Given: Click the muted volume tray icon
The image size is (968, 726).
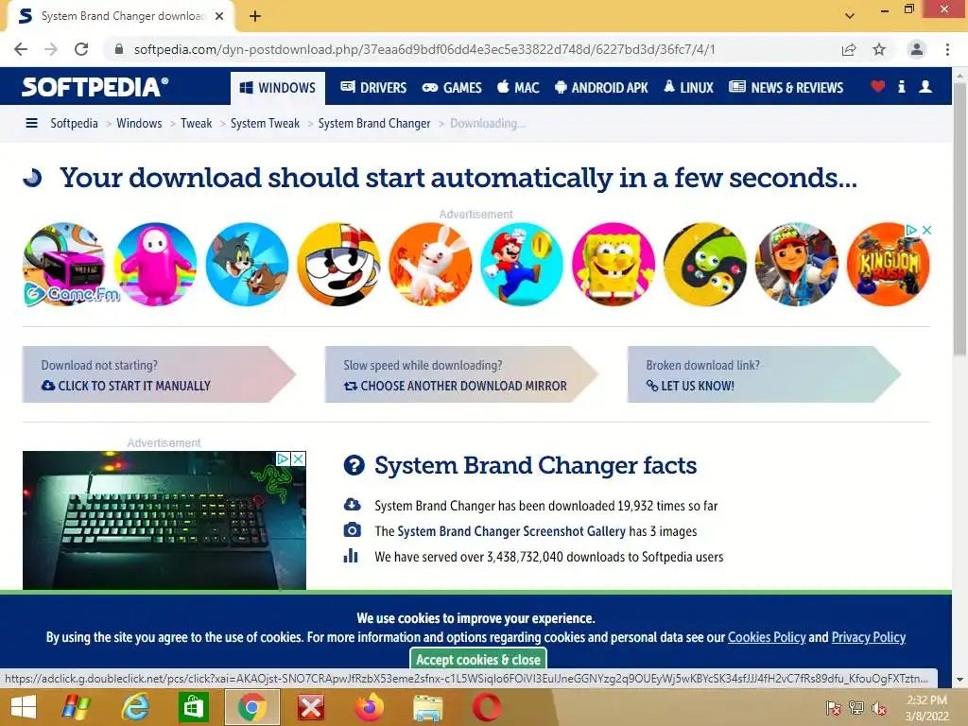Looking at the screenshot, I should click(x=878, y=708).
